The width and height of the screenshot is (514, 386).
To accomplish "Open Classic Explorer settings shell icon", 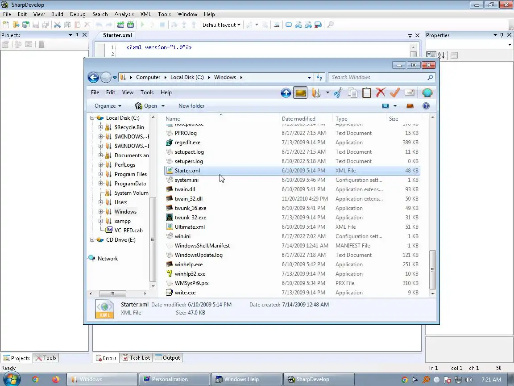I will (x=427, y=93).
